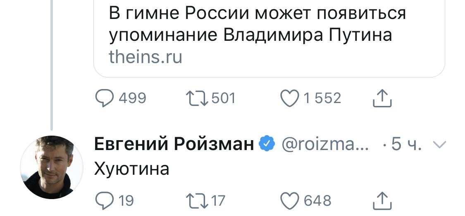Open the article headline about гимне России
The width and height of the screenshot is (465, 216).
(257, 25)
